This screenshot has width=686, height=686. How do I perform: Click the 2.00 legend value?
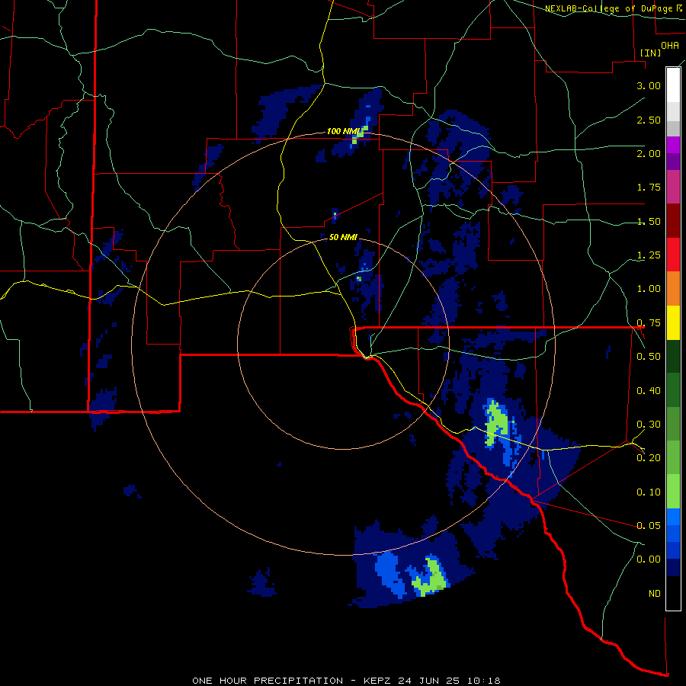pos(649,153)
